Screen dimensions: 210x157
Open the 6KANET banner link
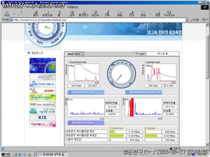click(42, 90)
